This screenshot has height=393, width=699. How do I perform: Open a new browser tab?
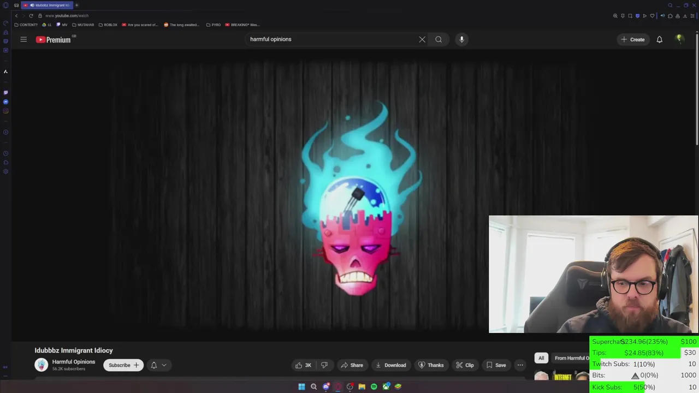(76, 5)
